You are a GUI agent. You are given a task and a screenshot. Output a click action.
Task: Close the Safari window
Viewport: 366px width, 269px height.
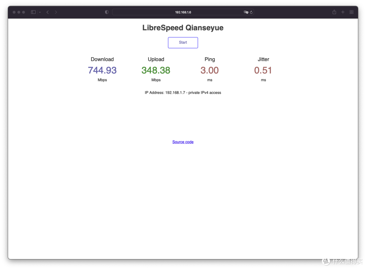tap(14, 12)
